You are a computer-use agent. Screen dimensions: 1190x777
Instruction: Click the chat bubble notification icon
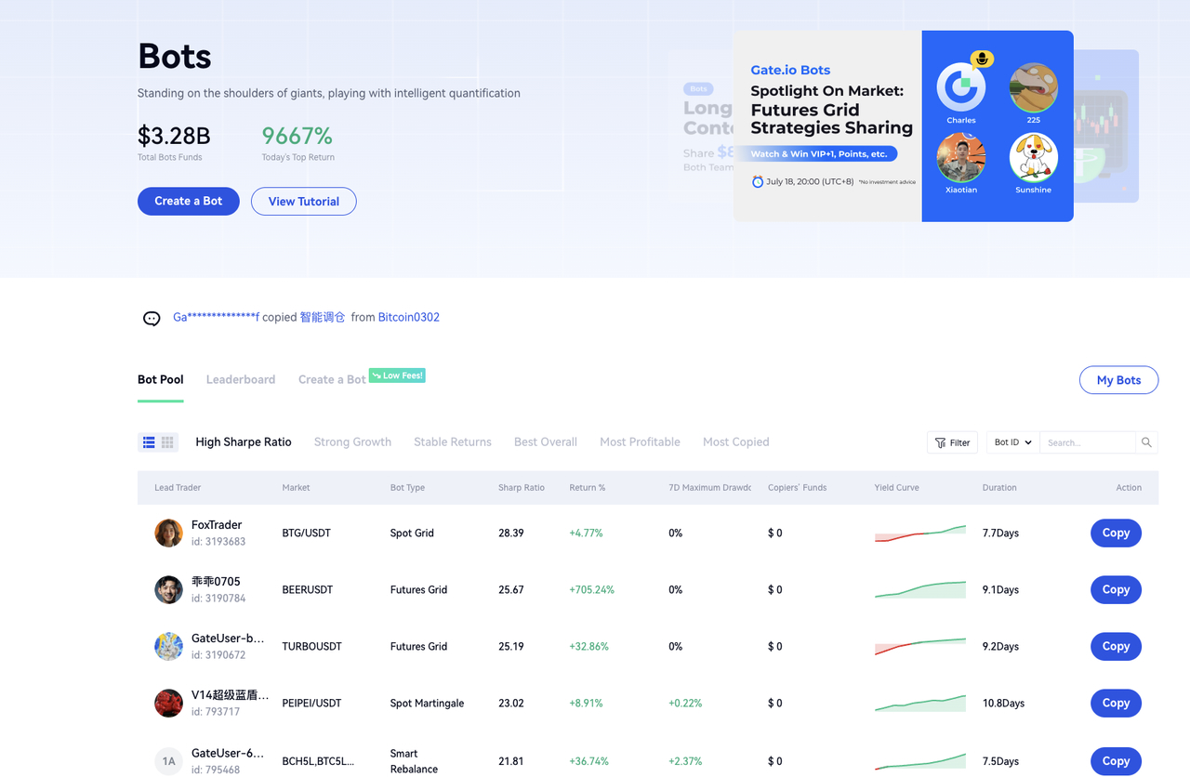(152, 318)
